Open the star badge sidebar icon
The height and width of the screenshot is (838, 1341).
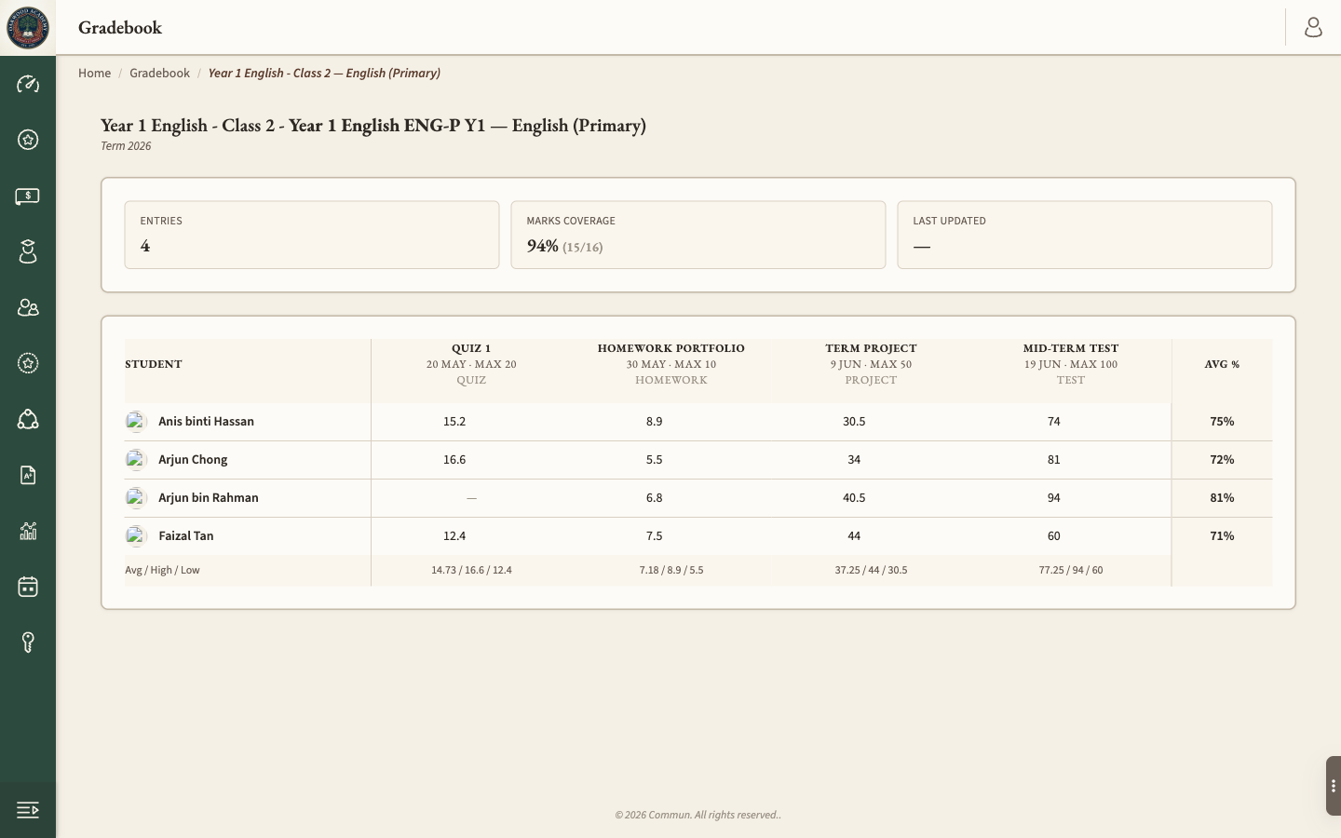[28, 363]
